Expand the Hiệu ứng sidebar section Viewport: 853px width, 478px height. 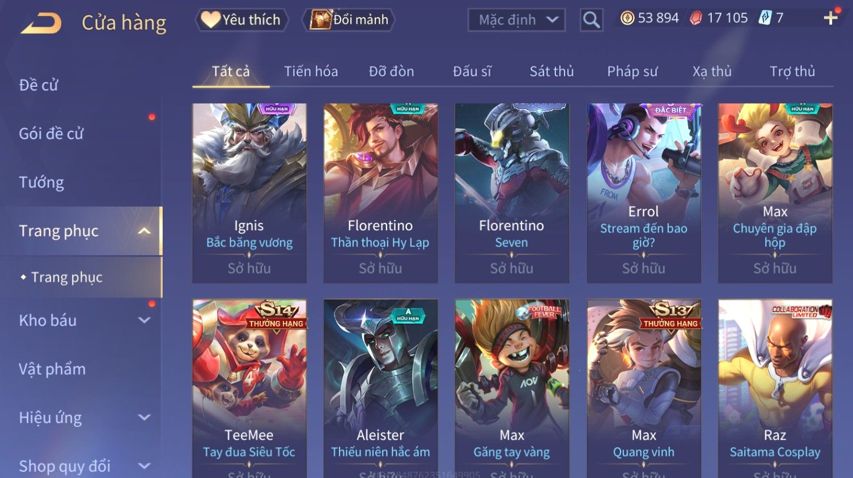[x=145, y=418]
